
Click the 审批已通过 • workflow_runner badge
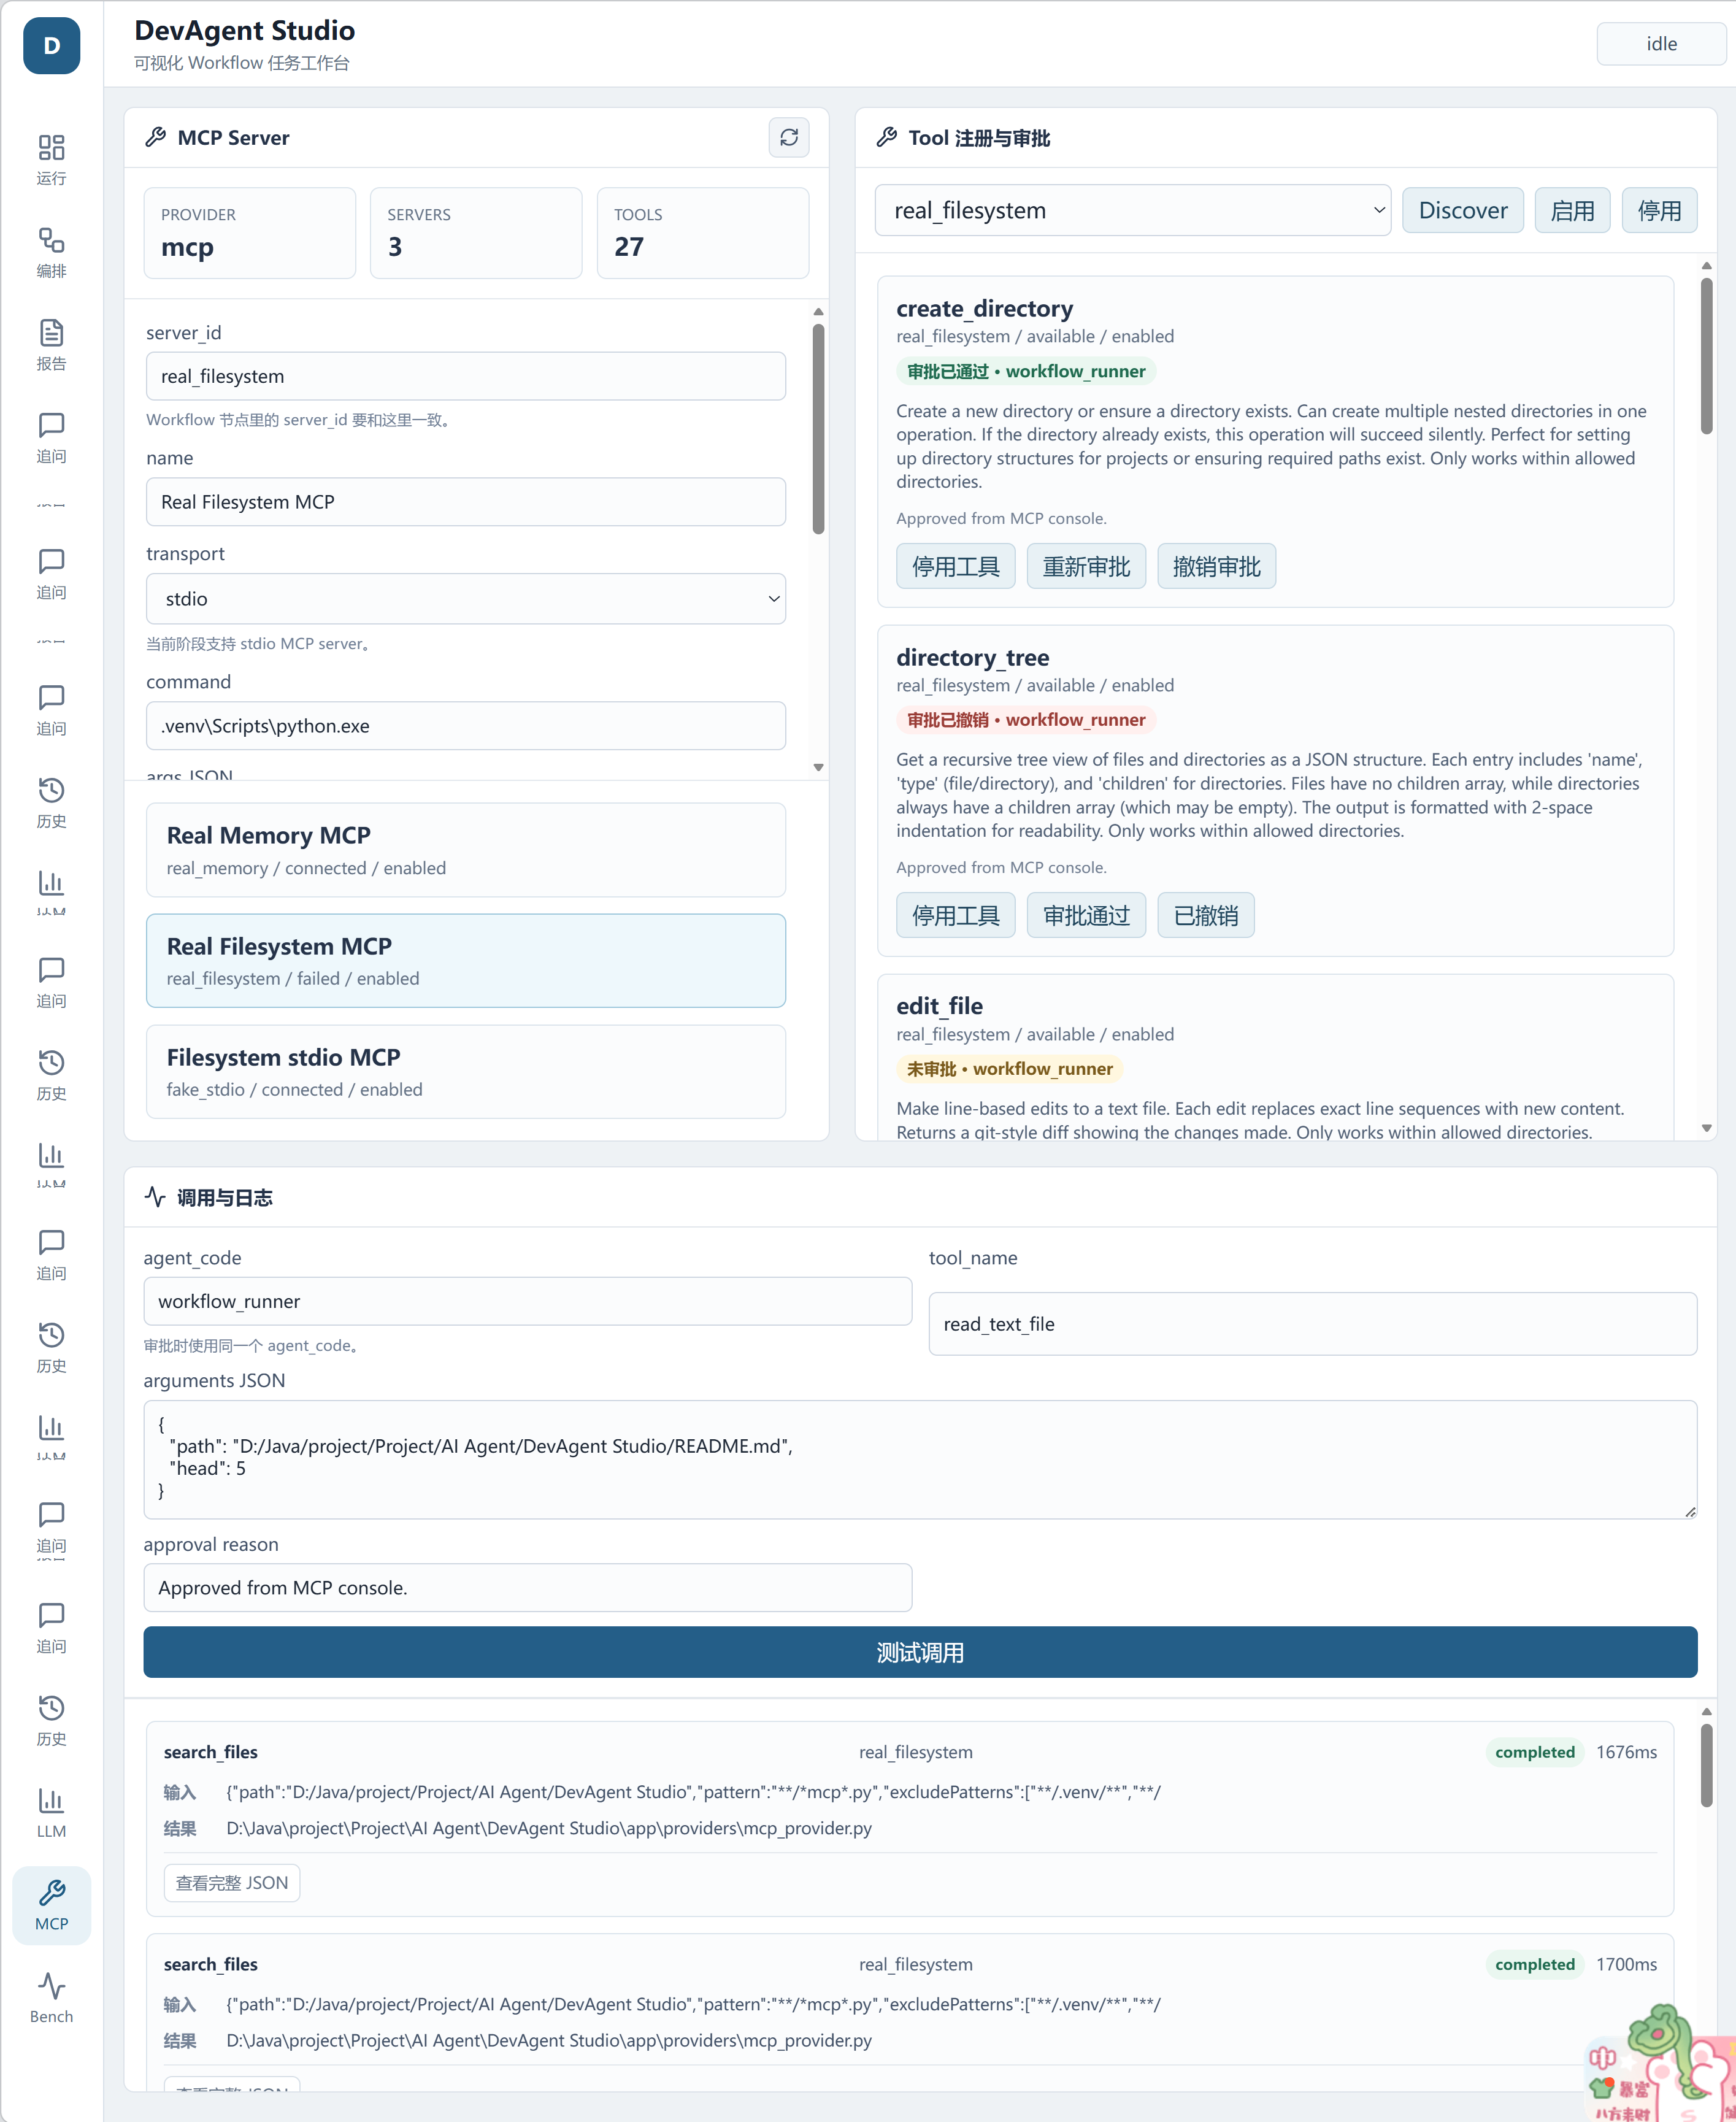[x=1026, y=371]
